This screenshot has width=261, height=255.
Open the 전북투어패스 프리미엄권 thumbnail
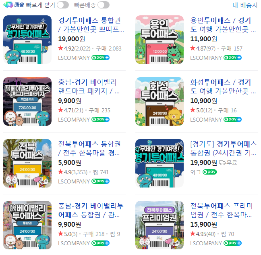pos(159,225)
